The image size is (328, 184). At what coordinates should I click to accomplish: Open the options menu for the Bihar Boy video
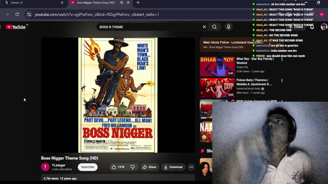click(x=282, y=59)
